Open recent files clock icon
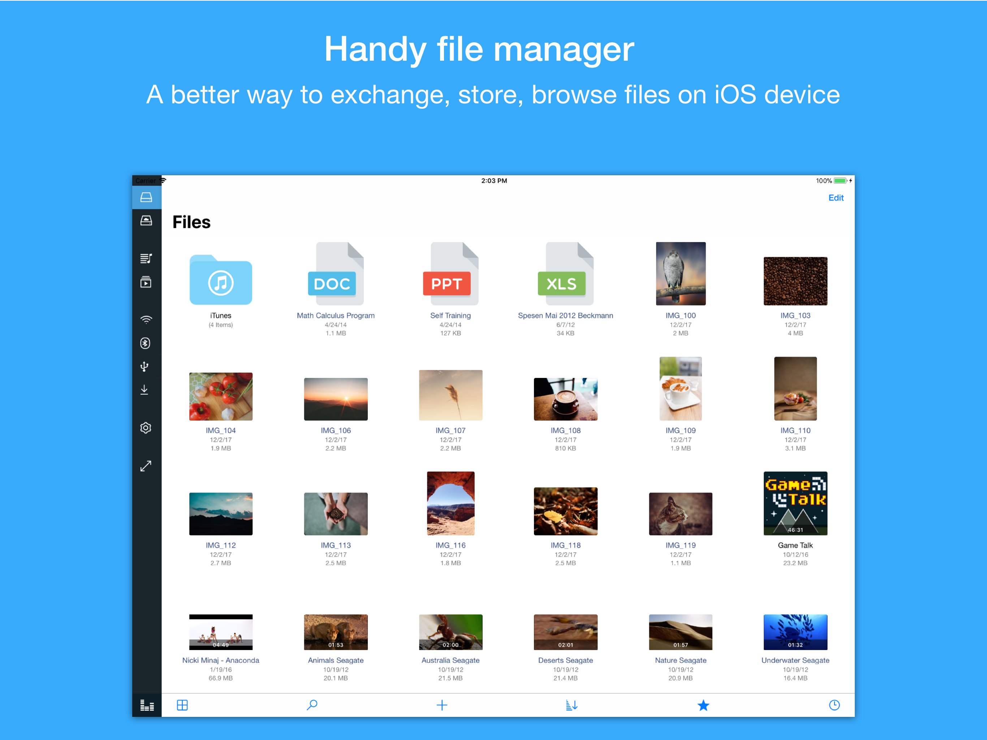Image resolution: width=987 pixels, height=740 pixels. pyautogui.click(x=834, y=705)
